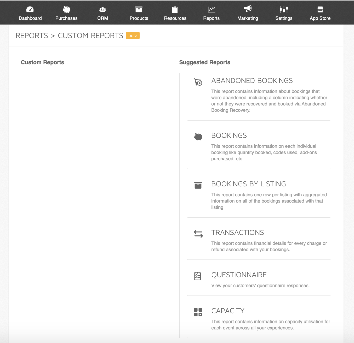Click the REPORTS breadcrumb link
Viewport: 354px width, 343px height.
click(32, 36)
